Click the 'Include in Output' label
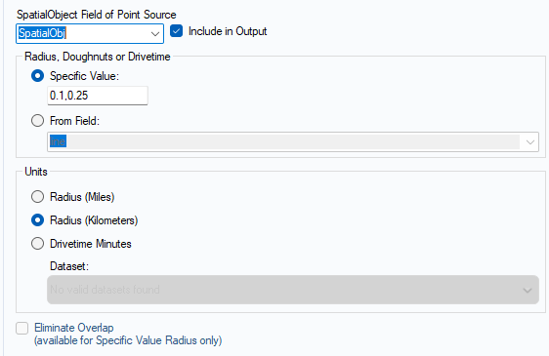This screenshot has height=356, width=549. (x=228, y=31)
